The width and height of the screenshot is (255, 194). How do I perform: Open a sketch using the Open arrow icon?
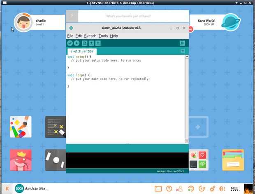click(x=91, y=43)
